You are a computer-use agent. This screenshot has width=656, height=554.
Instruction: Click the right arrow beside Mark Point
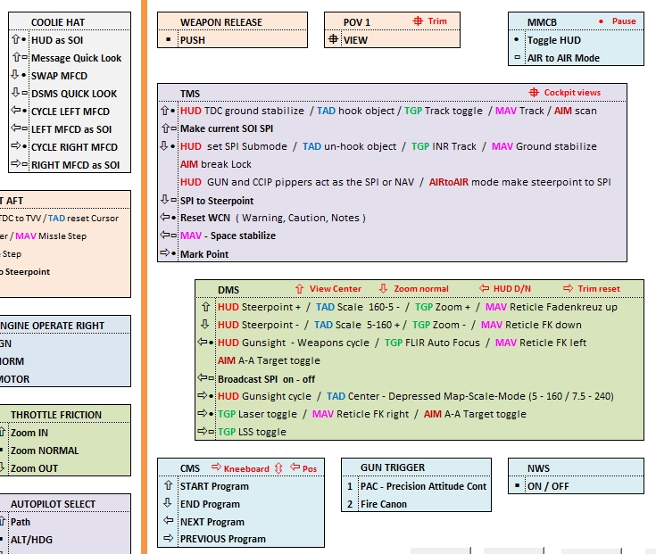(x=164, y=253)
